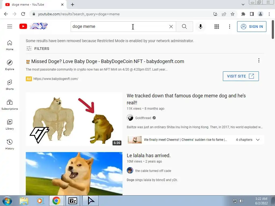Open Library in sidebar

pyautogui.click(x=10, y=124)
